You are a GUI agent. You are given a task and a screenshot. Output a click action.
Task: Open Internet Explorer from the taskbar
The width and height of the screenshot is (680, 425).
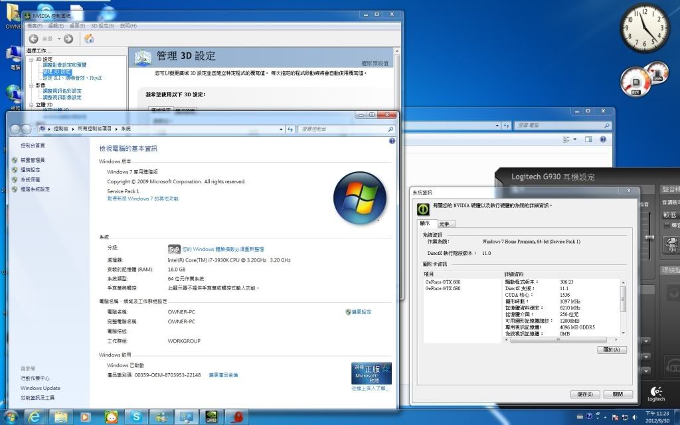pyautogui.click(x=35, y=416)
